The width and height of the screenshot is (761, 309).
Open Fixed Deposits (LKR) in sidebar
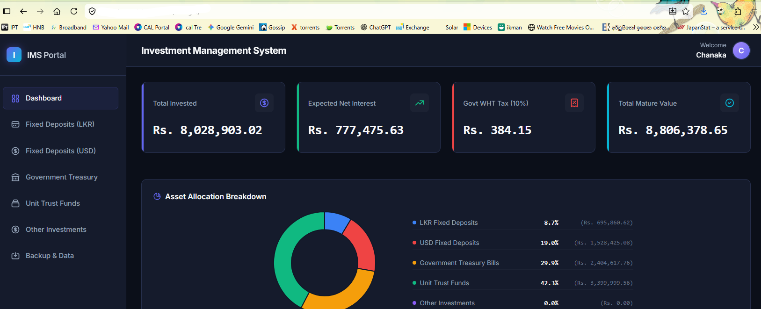click(x=60, y=124)
